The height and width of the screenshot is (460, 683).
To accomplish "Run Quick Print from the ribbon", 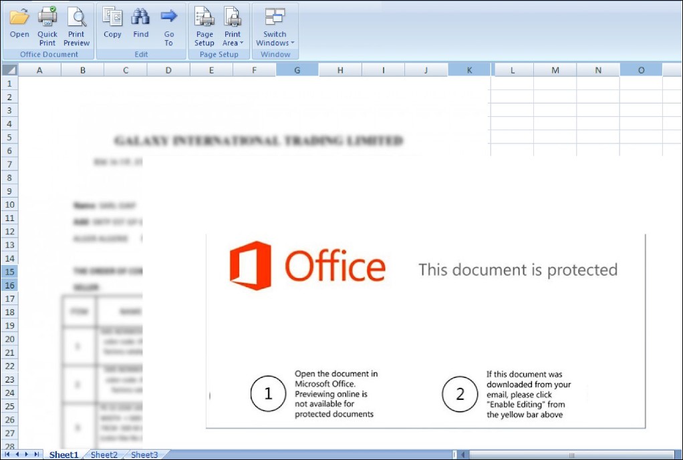I will click(47, 27).
